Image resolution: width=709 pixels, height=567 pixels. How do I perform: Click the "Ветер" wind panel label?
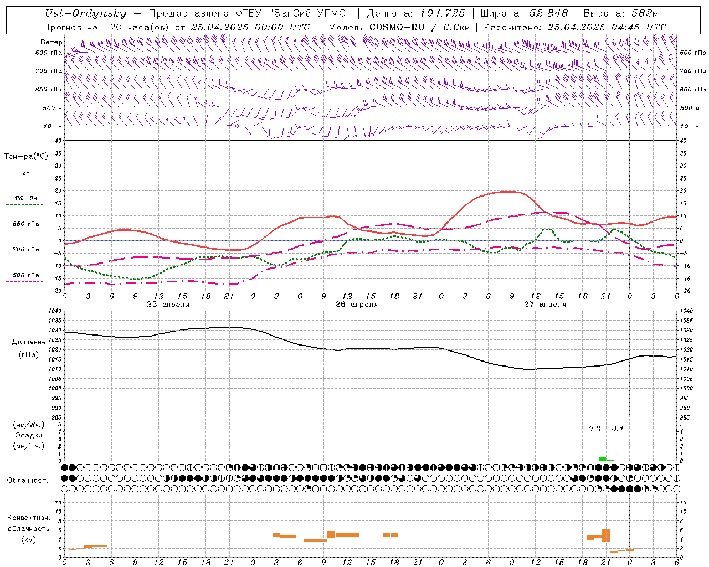tap(51, 42)
